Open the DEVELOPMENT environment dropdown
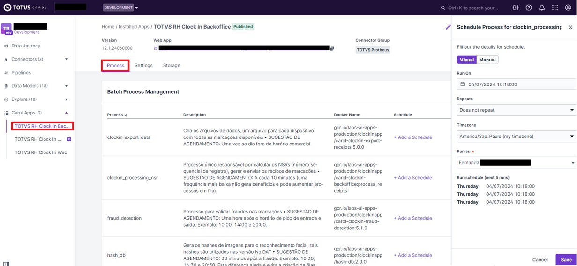This screenshot has height=266, width=577. [x=120, y=8]
